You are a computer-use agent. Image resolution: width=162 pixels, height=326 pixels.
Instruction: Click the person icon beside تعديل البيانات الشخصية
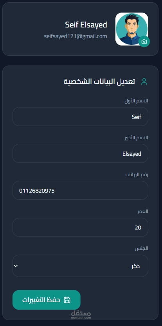[x=144, y=82]
